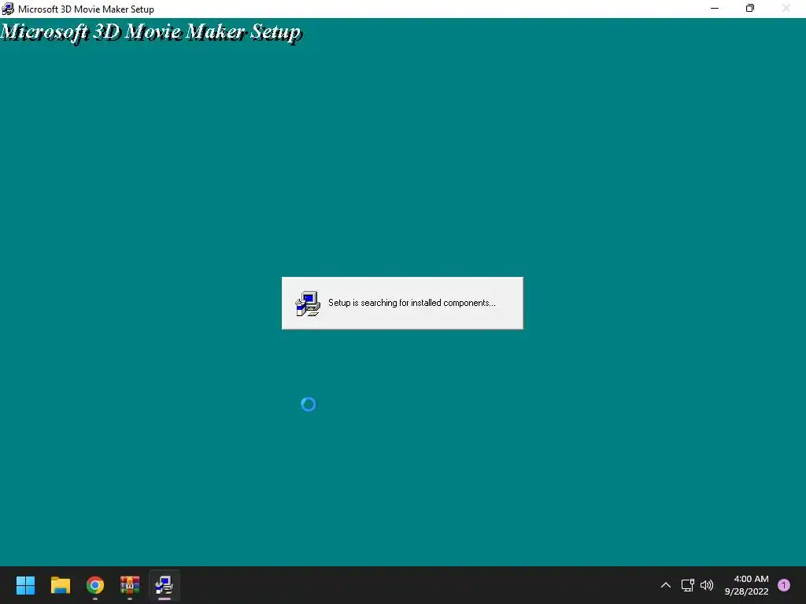The width and height of the screenshot is (806, 604).
Task: Open the volume control tray icon
Action: (x=708, y=585)
